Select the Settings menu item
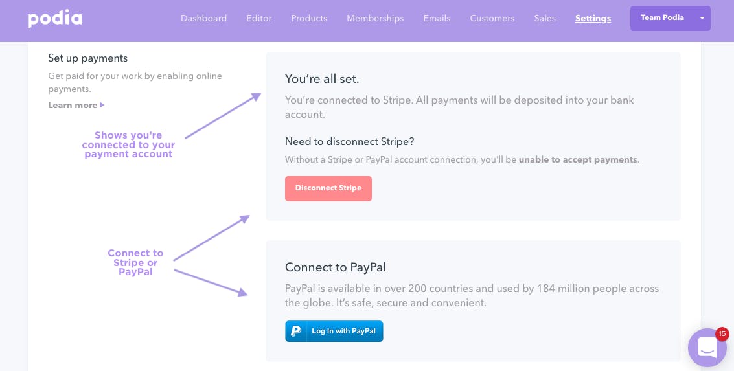Image resolution: width=734 pixels, height=371 pixels. click(x=593, y=18)
